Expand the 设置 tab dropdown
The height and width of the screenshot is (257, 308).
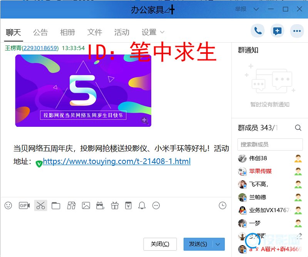point(162,32)
